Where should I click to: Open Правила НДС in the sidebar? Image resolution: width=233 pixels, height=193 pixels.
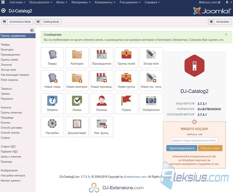[9, 151]
